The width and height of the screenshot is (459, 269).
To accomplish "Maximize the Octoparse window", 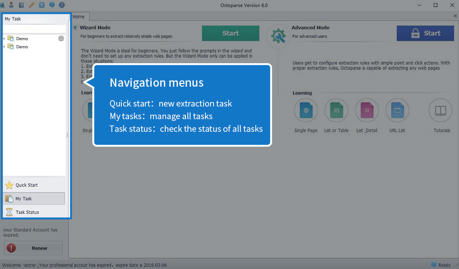I will [x=435, y=5].
